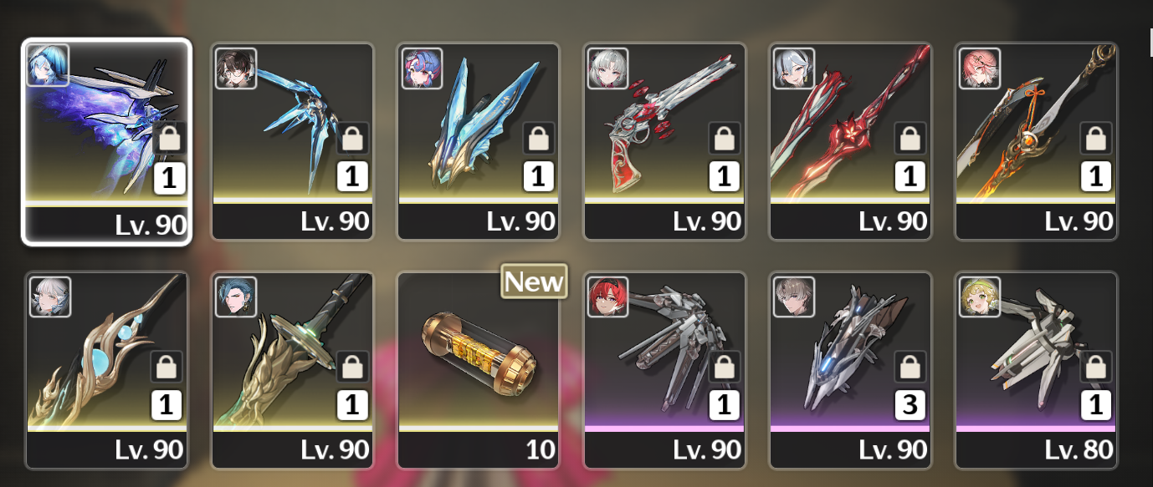The height and width of the screenshot is (487, 1153).
Task: Click the glasses-wearing character portrait icon
Action: pos(236,68)
